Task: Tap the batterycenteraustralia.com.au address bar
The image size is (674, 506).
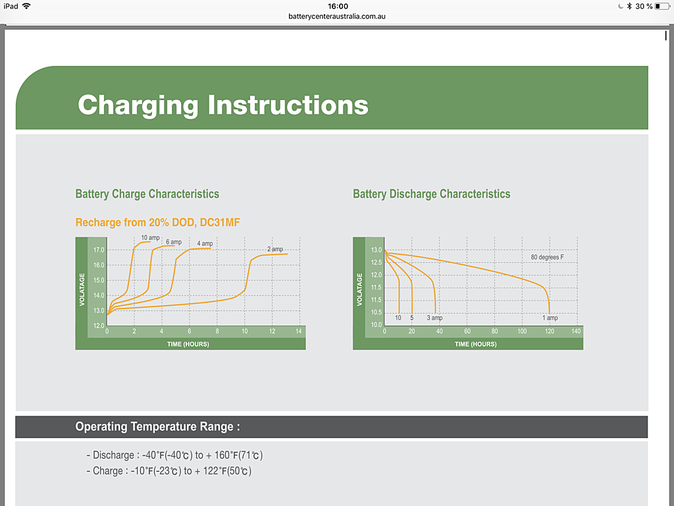Action: point(337,16)
